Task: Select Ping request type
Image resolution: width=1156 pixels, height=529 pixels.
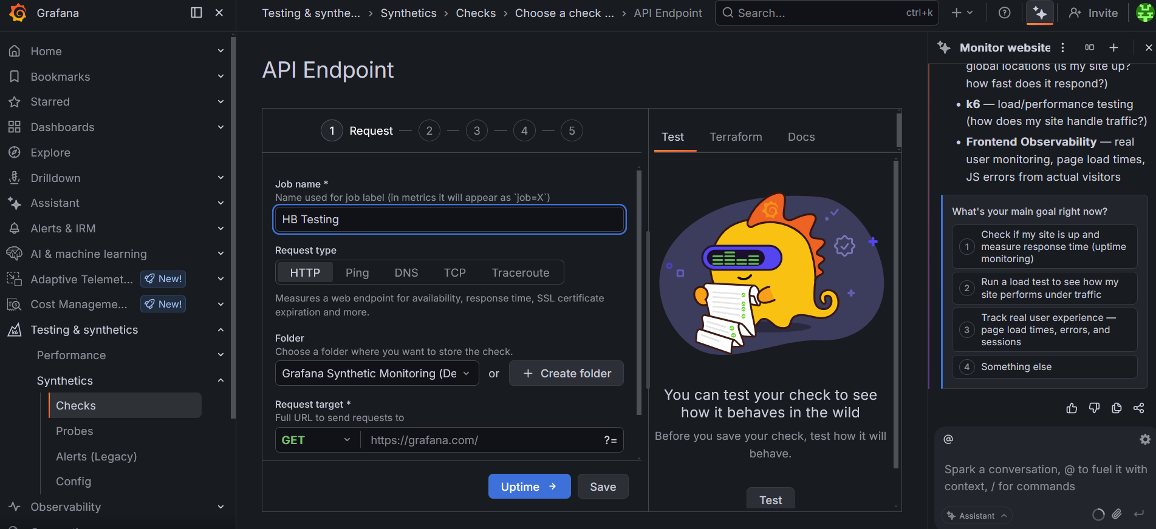Action: pyautogui.click(x=357, y=272)
